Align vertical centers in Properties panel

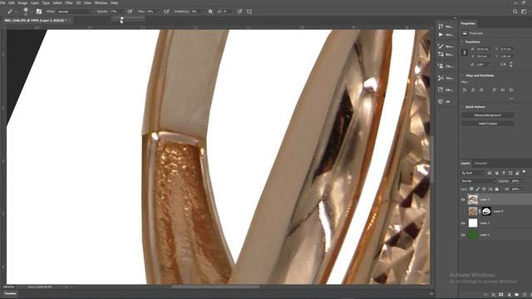[503, 90]
